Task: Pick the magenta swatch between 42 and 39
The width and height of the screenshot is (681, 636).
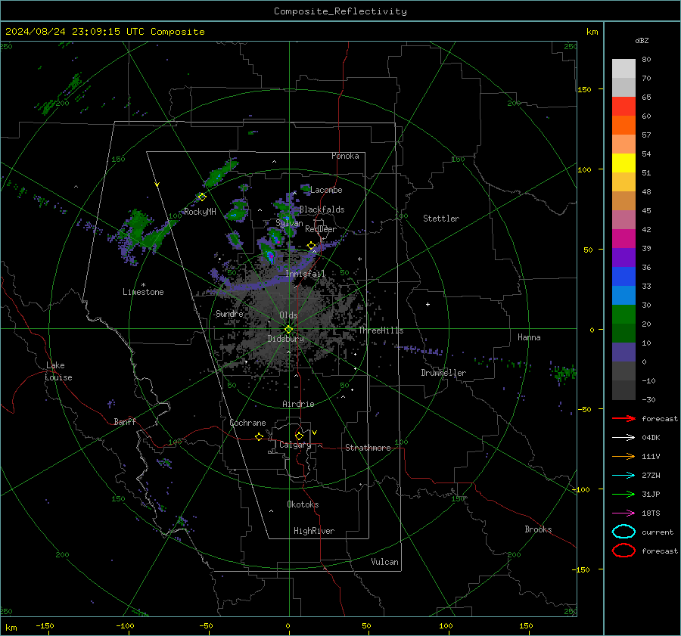Action: click(x=623, y=238)
